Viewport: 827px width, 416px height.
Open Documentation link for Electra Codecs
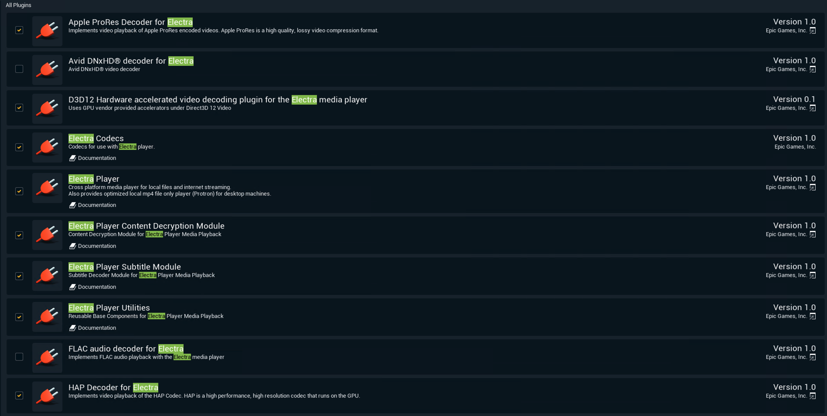93,158
